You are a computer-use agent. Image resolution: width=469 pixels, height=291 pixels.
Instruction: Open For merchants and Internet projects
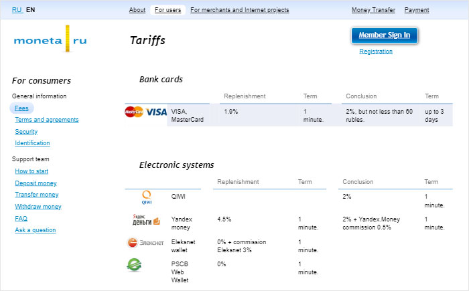pyautogui.click(x=240, y=10)
